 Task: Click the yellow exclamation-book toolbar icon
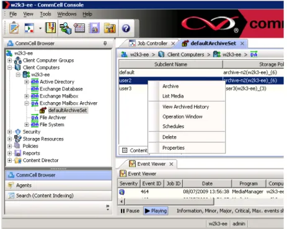coord(50,28)
